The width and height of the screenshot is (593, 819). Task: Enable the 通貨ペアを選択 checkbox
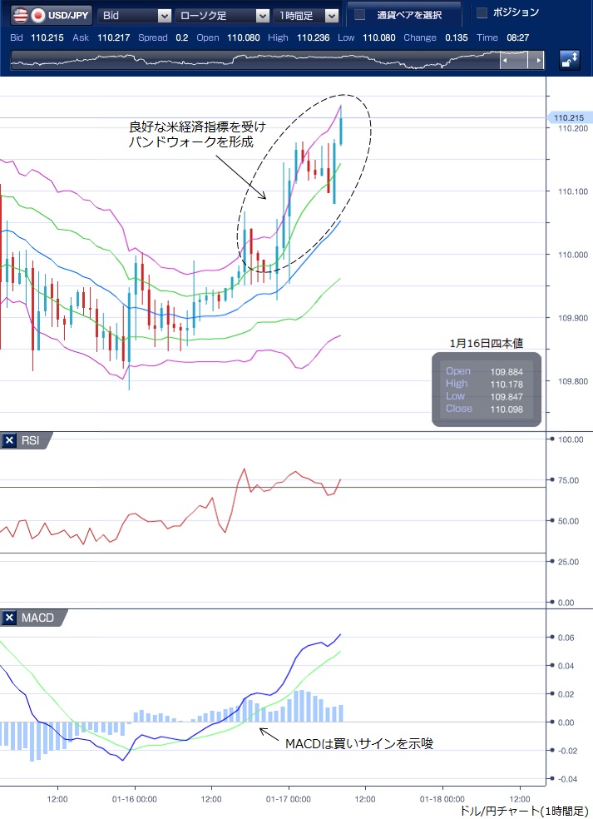pyautogui.click(x=360, y=15)
